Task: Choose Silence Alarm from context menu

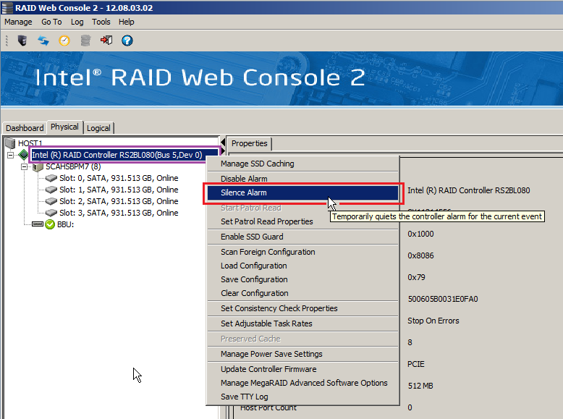Action: coord(302,192)
